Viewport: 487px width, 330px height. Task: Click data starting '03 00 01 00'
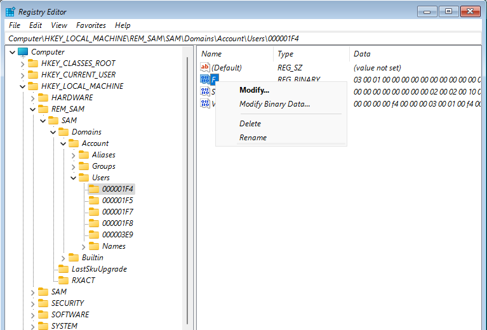[x=417, y=80]
